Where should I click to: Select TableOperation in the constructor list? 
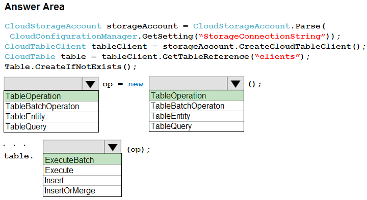(x=196, y=96)
